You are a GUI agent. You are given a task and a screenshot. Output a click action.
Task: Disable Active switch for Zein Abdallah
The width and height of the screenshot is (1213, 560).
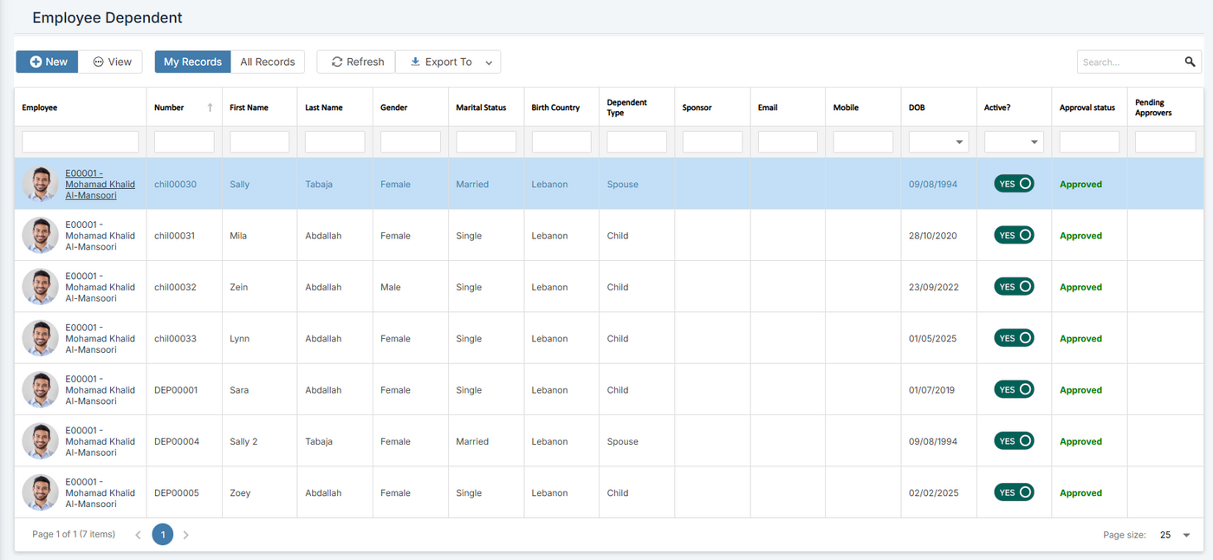tap(1014, 287)
